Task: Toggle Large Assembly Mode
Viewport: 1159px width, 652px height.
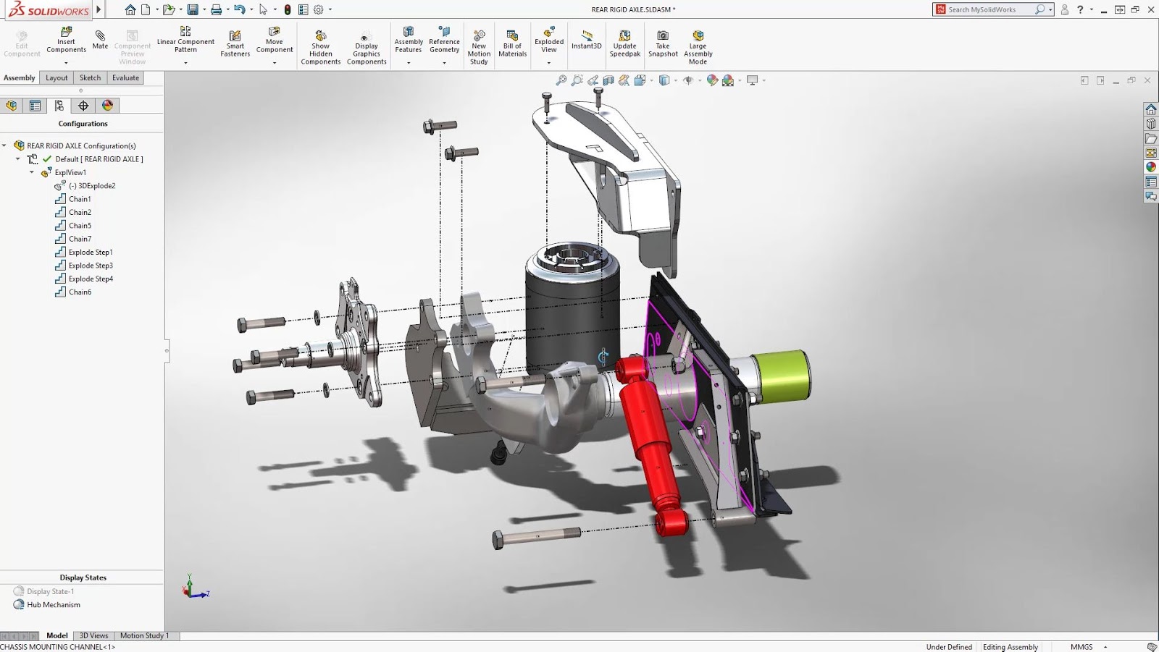Action: 697,45
